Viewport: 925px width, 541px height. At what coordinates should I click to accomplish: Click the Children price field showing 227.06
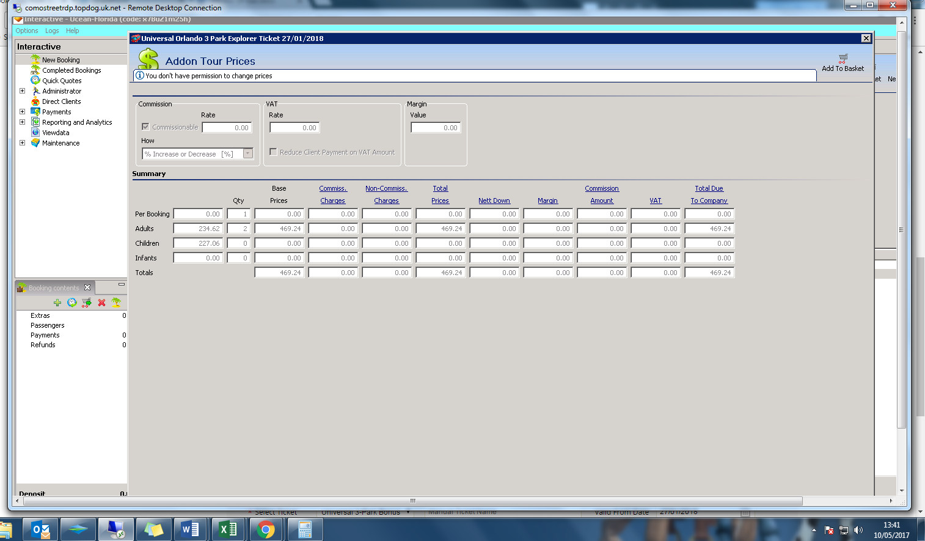(x=198, y=243)
